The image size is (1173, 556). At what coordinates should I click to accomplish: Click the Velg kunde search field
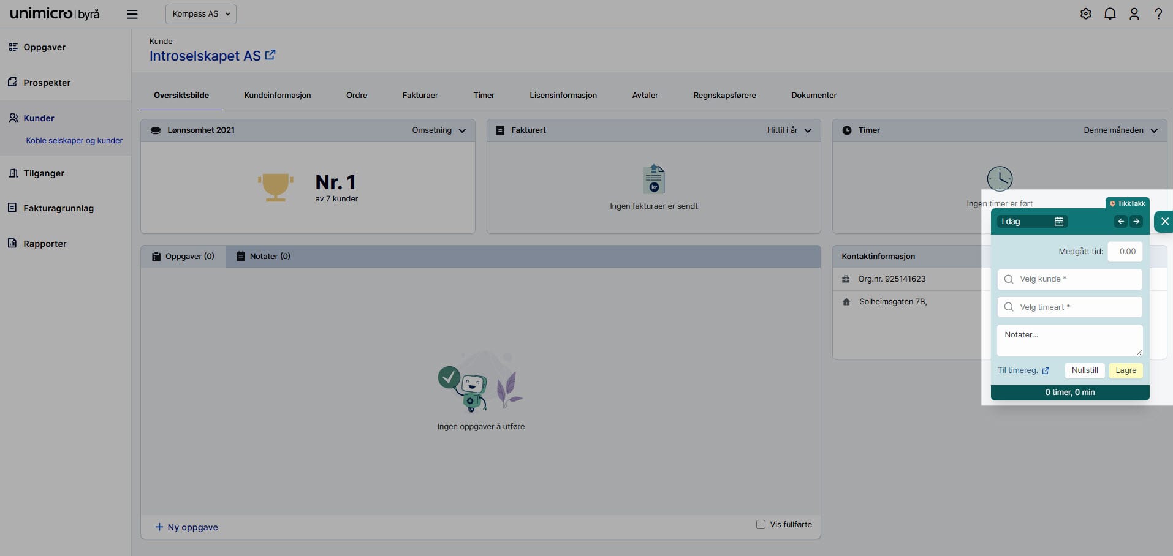tap(1069, 279)
